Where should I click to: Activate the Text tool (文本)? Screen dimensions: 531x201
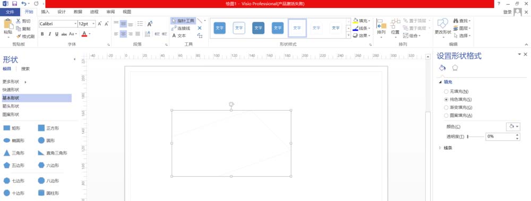[x=179, y=35]
